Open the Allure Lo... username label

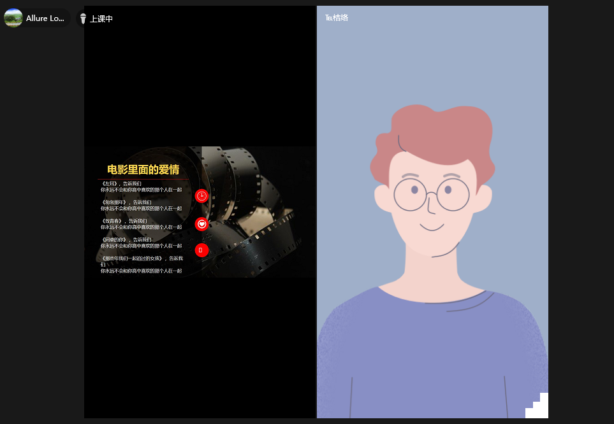point(45,18)
